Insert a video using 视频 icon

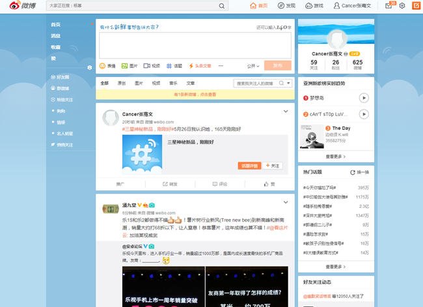[x=148, y=66]
